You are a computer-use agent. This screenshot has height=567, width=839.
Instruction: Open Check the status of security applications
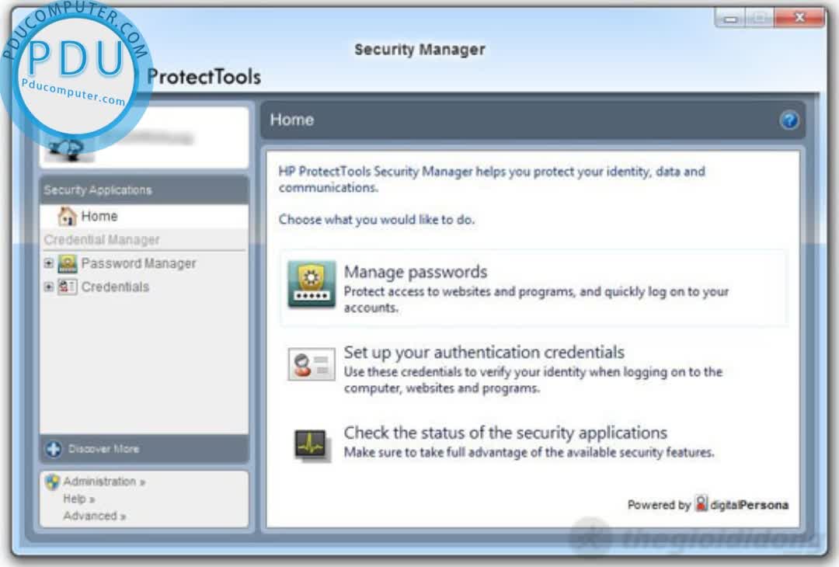(505, 433)
